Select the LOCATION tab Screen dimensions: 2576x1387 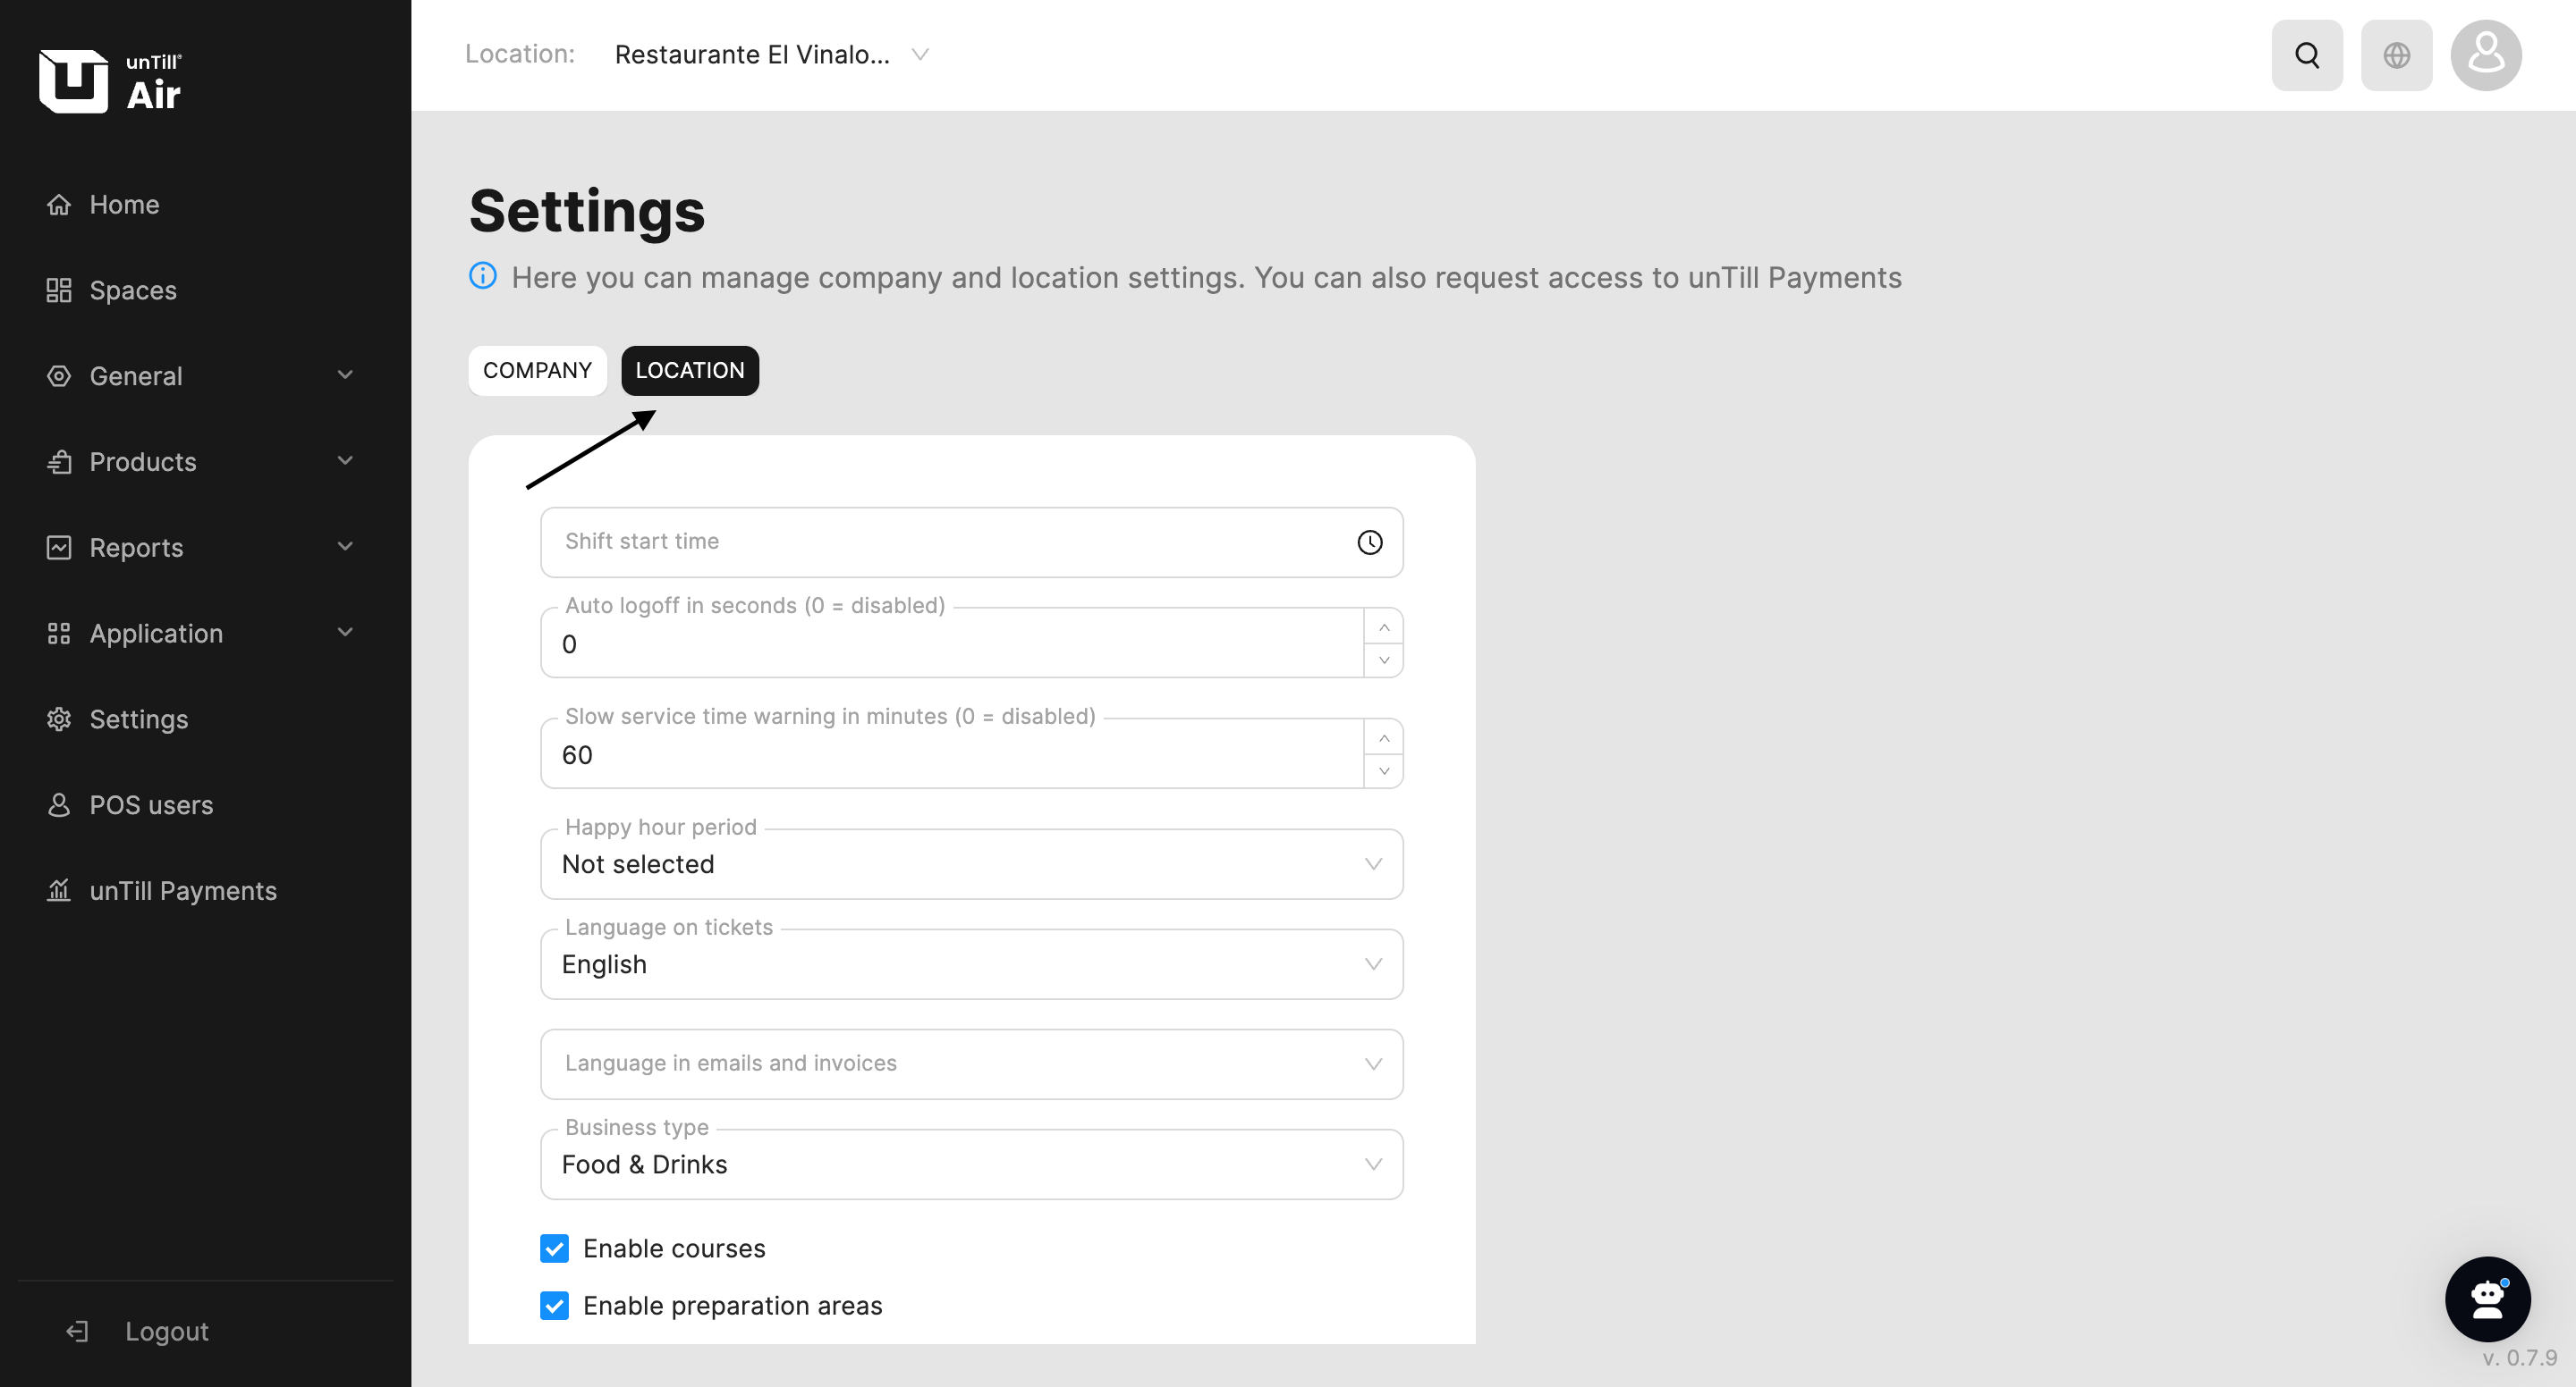pos(689,371)
